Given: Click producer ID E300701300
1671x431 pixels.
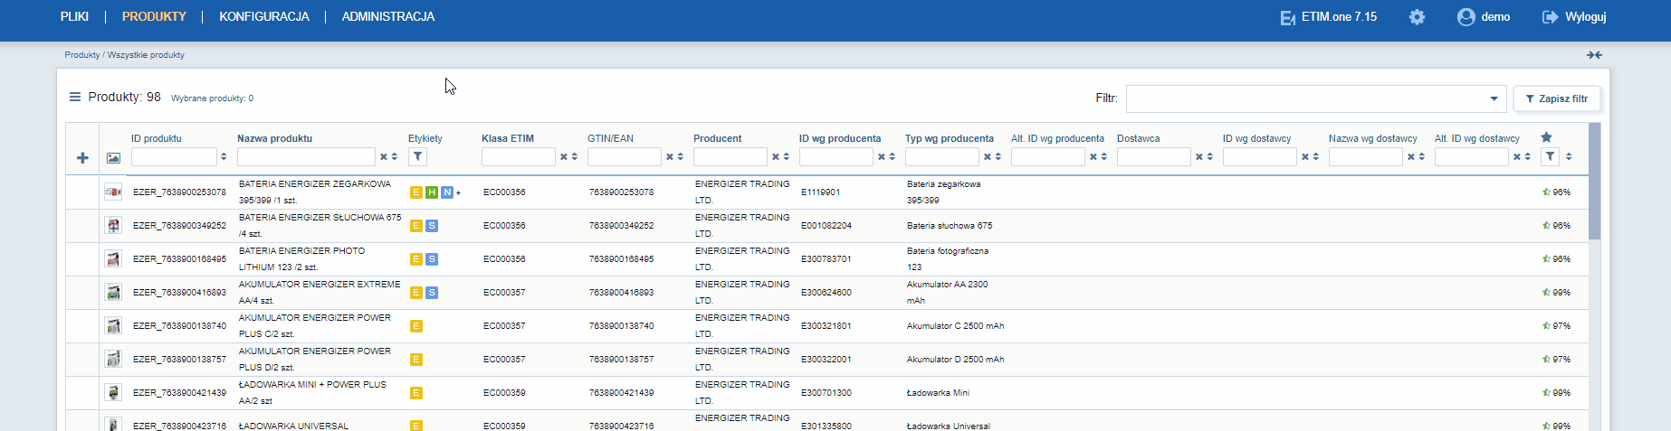Looking at the screenshot, I should [826, 393].
